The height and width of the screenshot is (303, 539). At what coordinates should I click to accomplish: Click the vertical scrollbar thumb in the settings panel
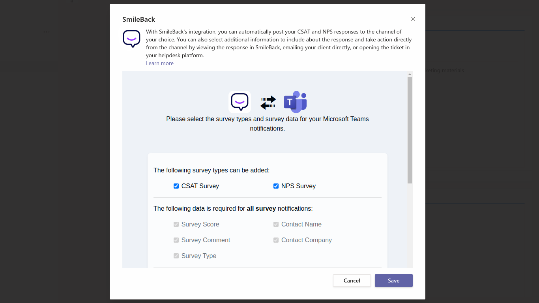pos(410,130)
